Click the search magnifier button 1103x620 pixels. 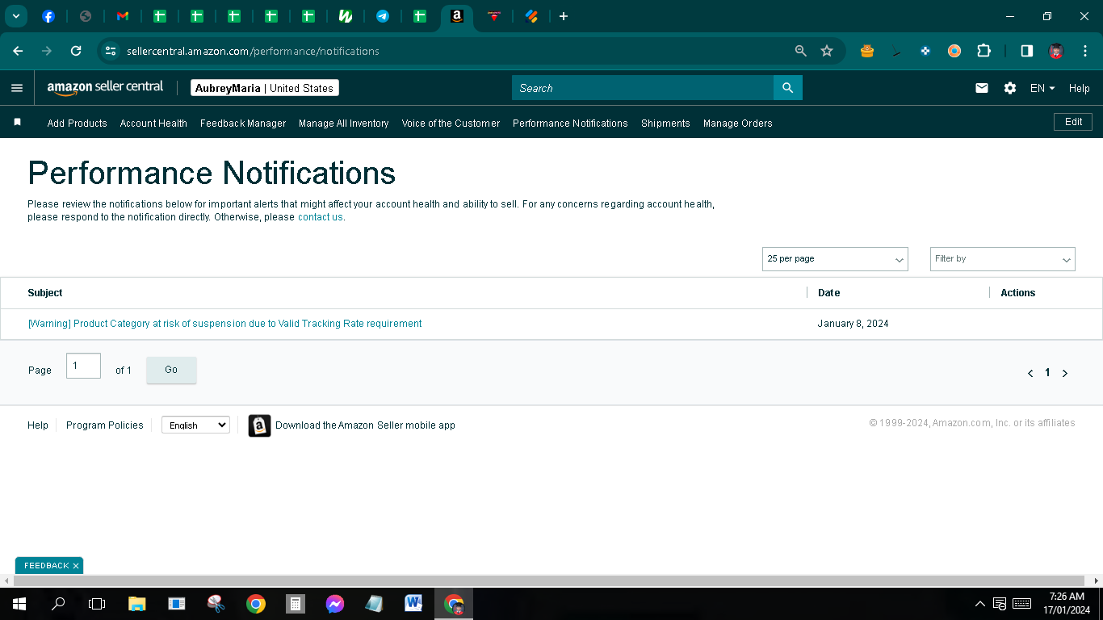pos(787,88)
